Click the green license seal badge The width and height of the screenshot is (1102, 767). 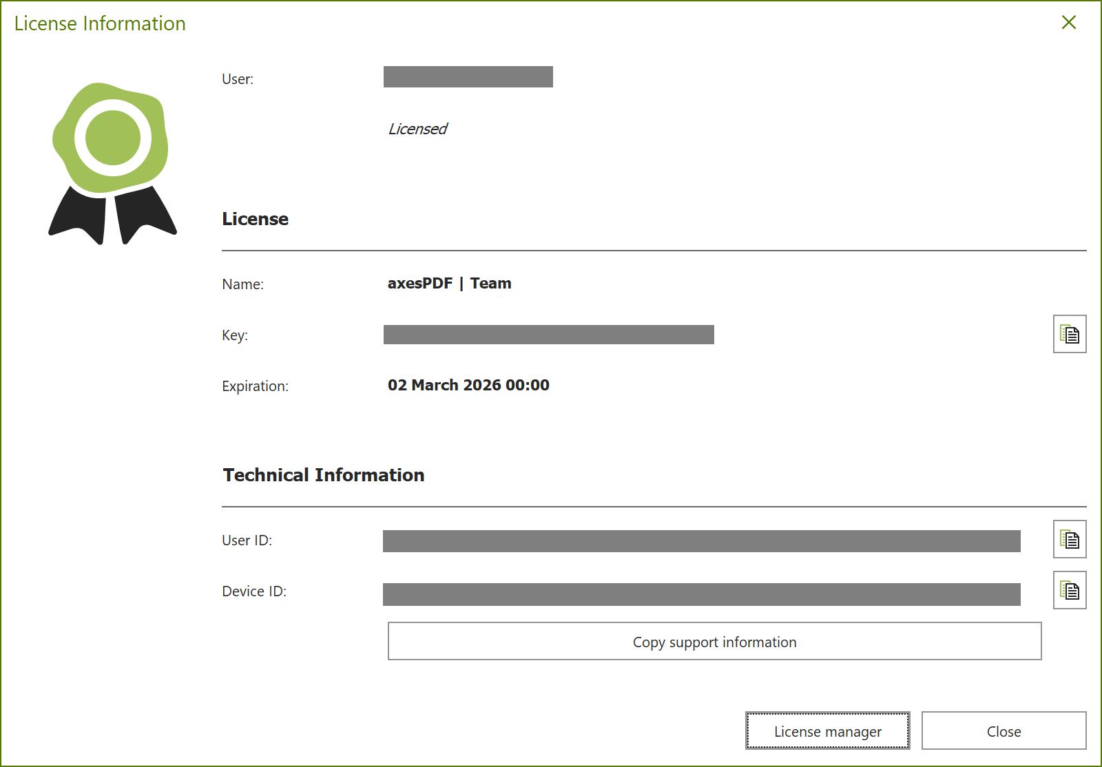click(x=112, y=163)
